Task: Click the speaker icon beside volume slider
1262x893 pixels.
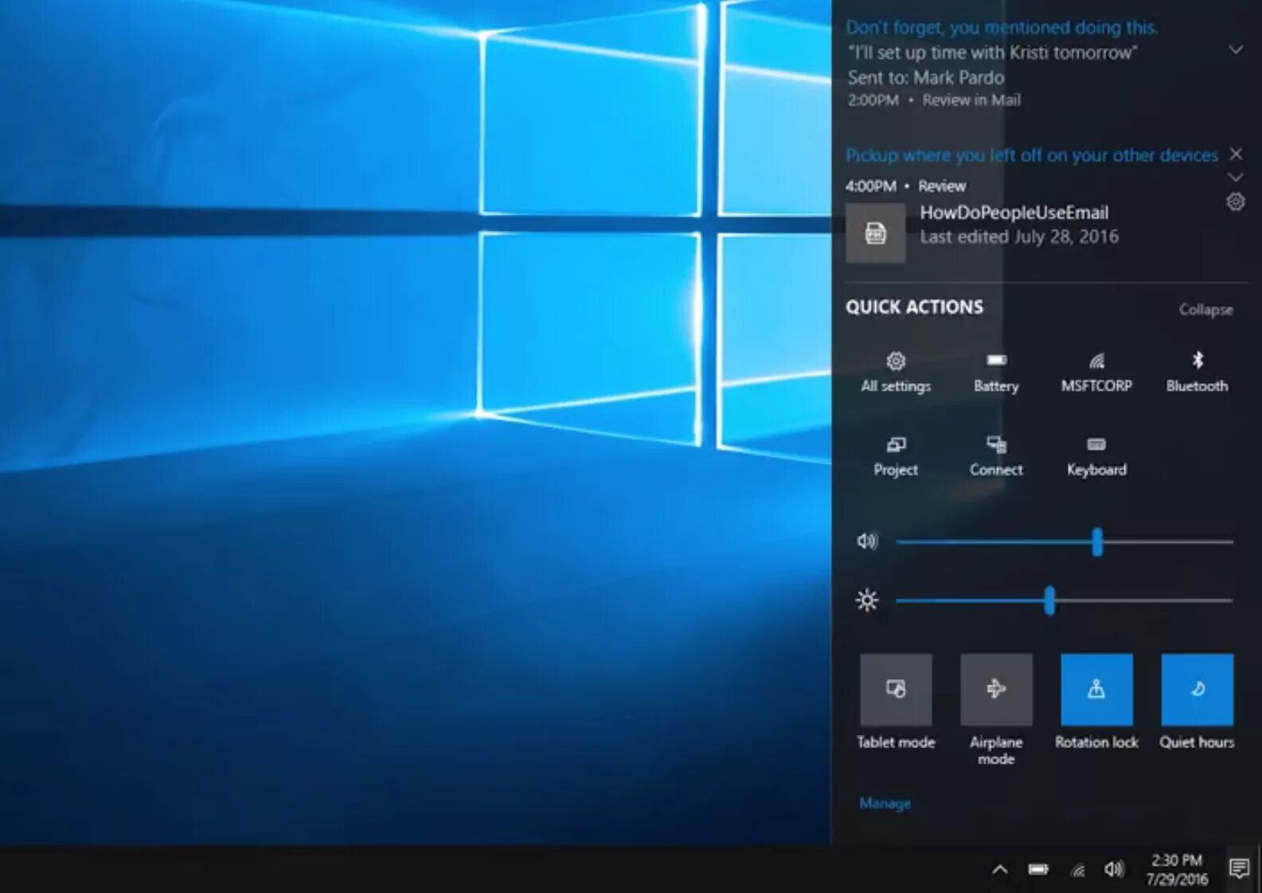Action: click(x=867, y=542)
